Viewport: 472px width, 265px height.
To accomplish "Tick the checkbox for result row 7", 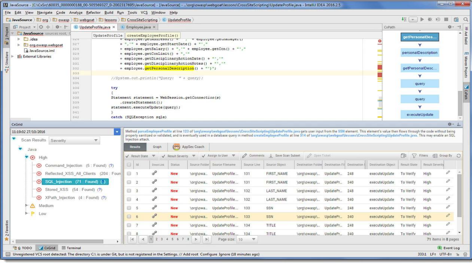I will click(129, 225).
